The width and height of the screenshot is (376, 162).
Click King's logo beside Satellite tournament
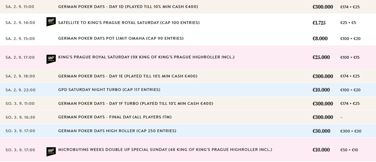51,22
